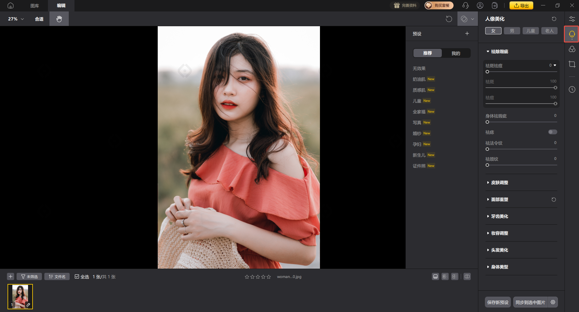The width and height of the screenshot is (579, 312).
Task: Add a new preset with plus icon
Action: point(467,34)
